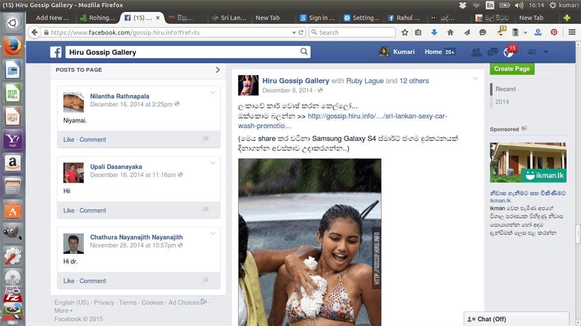Open Facebook privacy shortcuts icon

point(532,52)
